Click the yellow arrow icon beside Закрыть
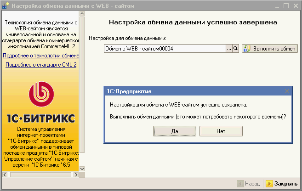The width and height of the screenshot is (302, 191). 269,184
